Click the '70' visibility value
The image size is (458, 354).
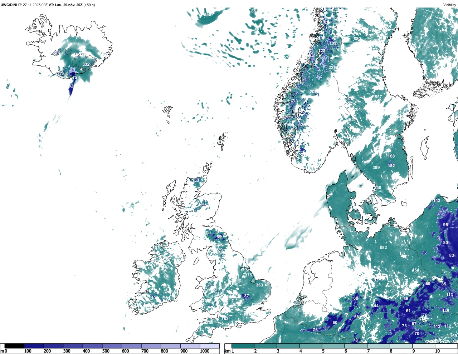click(x=417, y=334)
